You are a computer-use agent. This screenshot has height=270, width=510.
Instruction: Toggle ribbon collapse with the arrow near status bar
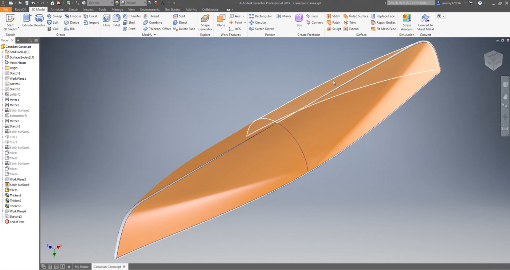coord(69,266)
